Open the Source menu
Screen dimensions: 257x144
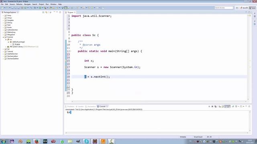(12, 4)
